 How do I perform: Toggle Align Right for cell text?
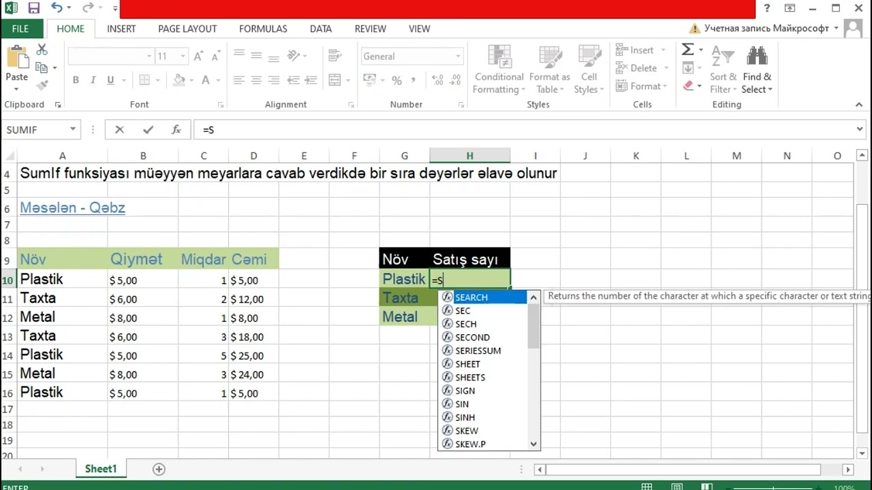(274, 80)
